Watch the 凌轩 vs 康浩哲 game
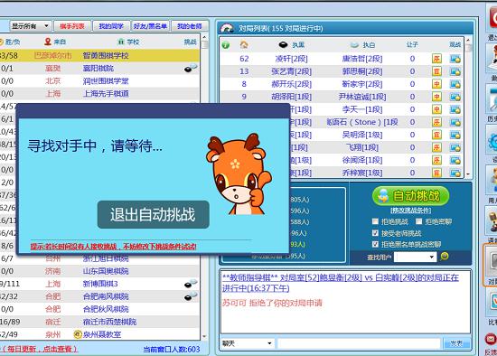 coord(455,59)
